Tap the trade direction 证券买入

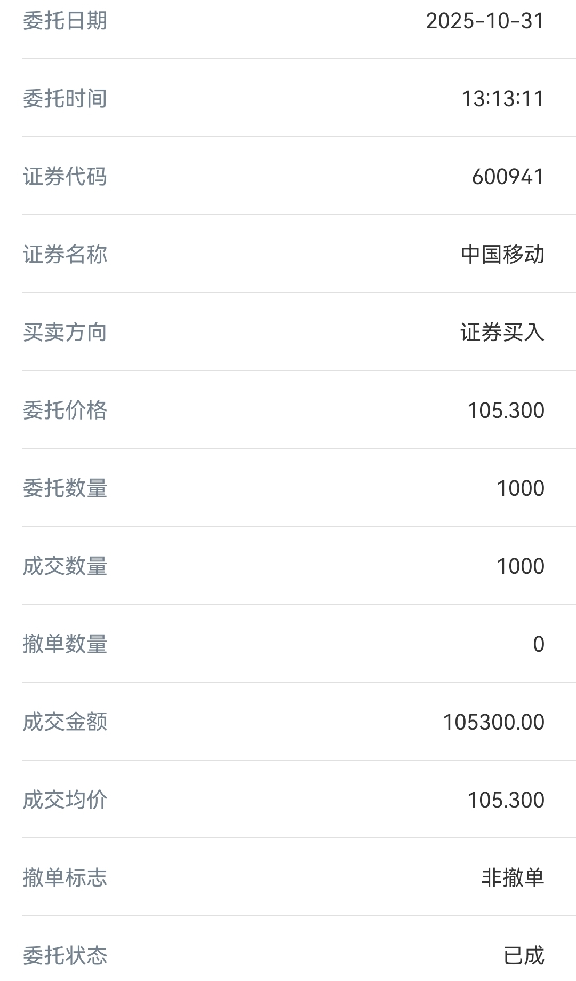click(502, 333)
